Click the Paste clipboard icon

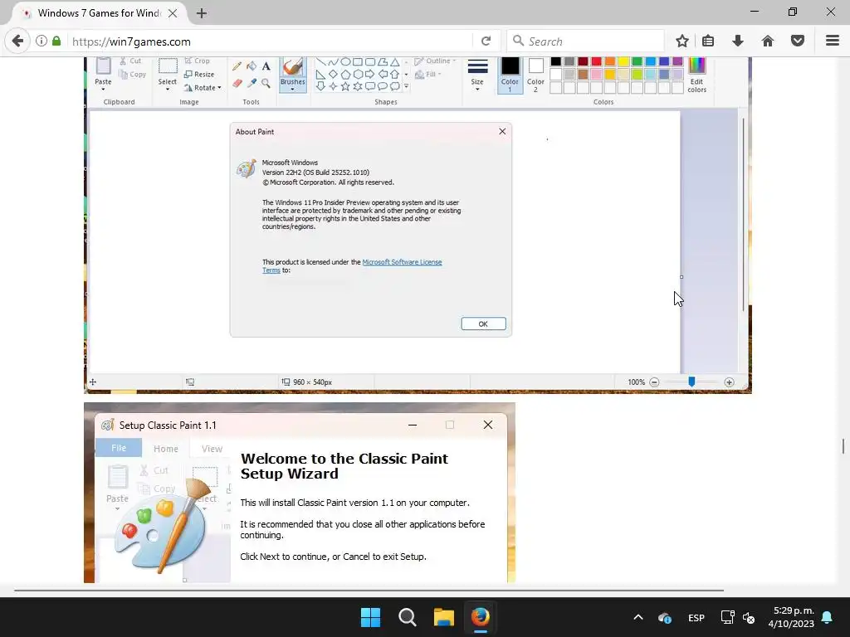tap(103, 66)
